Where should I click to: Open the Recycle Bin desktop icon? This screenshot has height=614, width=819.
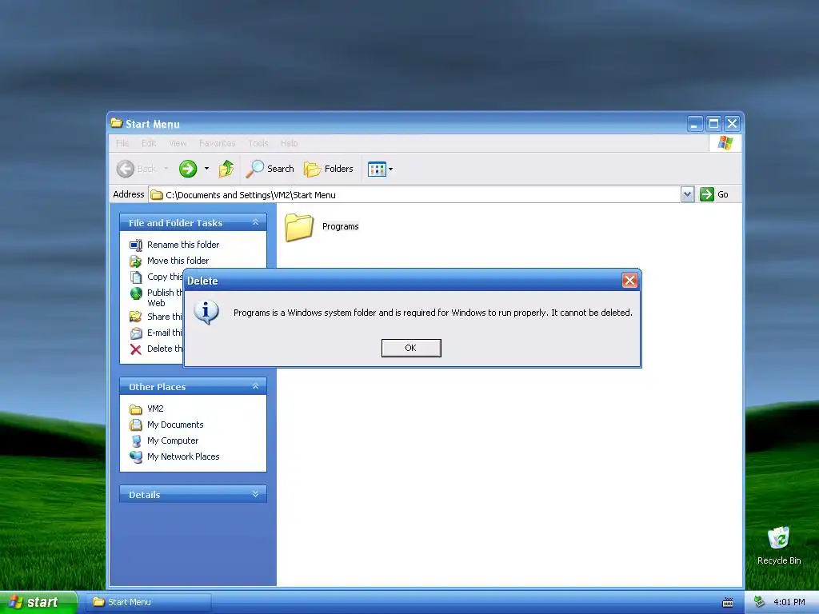779,545
